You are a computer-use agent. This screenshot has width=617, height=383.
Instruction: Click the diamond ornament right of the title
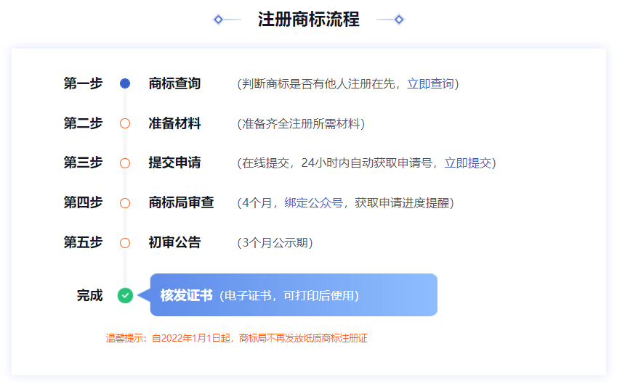coord(399,20)
